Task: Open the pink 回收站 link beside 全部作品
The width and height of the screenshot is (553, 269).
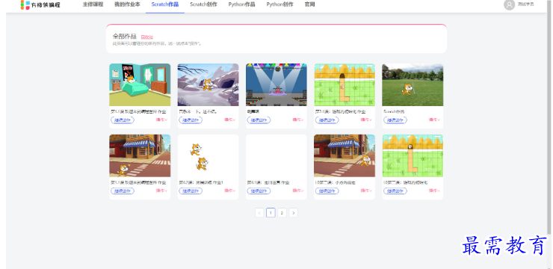Action: [x=147, y=37]
